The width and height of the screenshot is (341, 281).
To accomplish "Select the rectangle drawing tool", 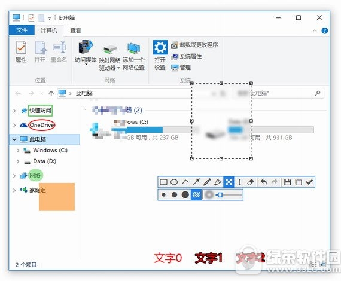I will coord(163,182).
